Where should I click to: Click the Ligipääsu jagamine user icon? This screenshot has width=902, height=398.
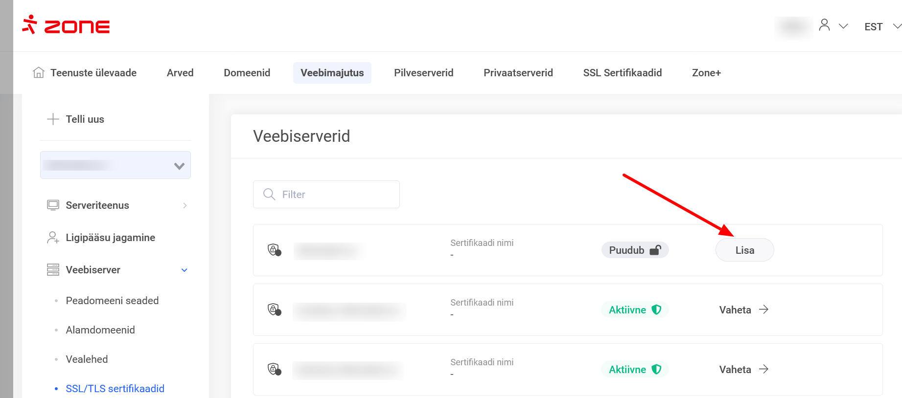(x=53, y=238)
